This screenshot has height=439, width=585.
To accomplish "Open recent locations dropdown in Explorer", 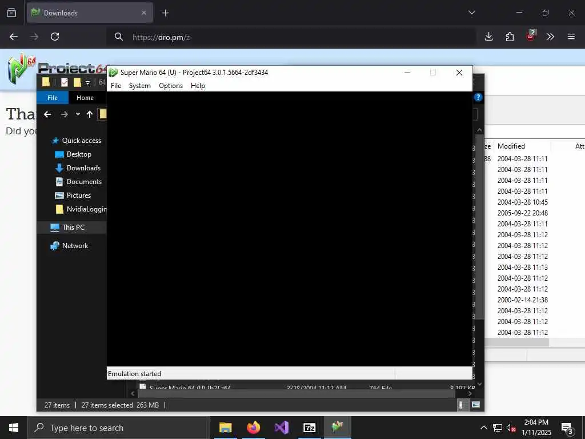I will 78,114.
